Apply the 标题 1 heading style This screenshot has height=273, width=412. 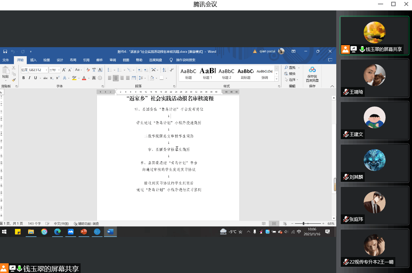point(207,73)
